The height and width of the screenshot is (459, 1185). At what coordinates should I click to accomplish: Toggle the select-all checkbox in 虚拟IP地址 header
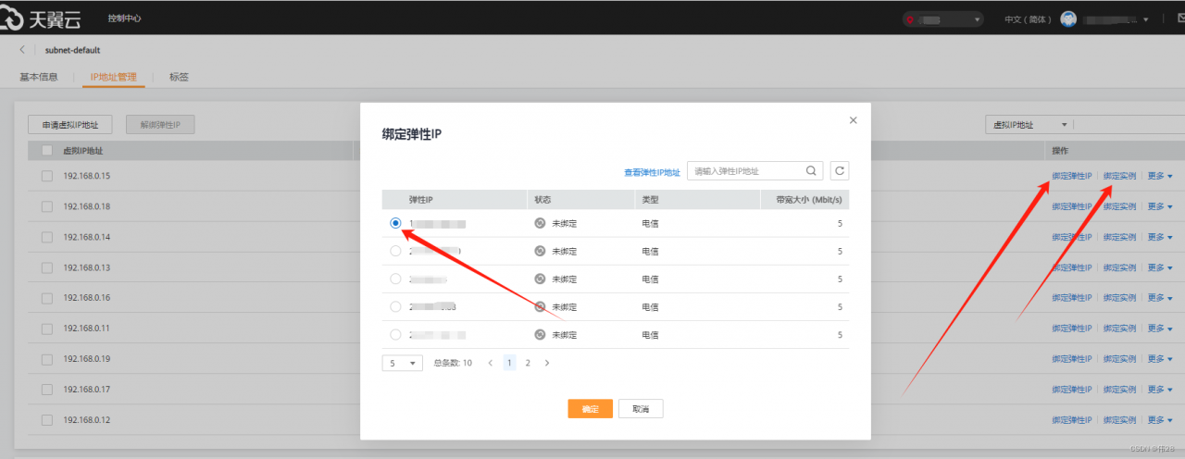tap(47, 151)
